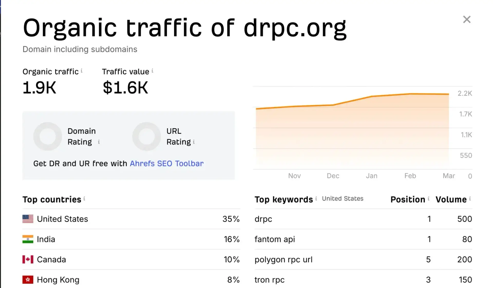Open the Organic traffic info tooltip
This screenshot has width=493, height=288.
[82, 70]
